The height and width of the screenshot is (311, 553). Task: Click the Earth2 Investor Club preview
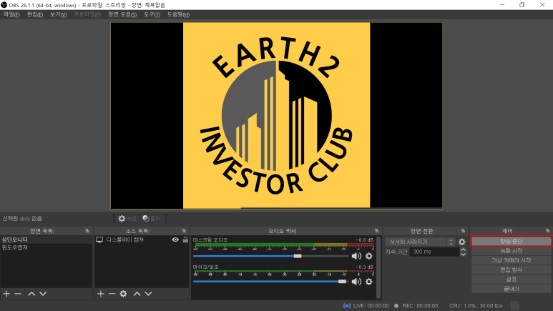(276, 116)
